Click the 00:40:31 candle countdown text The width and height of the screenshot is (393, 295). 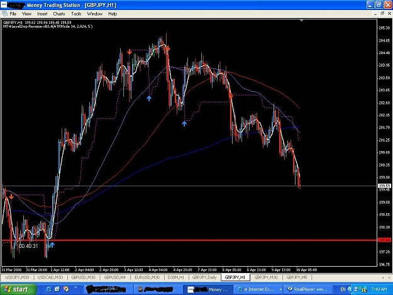pos(28,246)
